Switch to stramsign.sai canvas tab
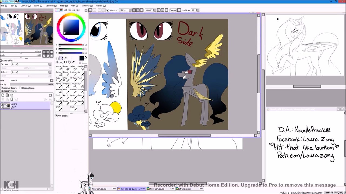346x194 pixels. (189, 189)
